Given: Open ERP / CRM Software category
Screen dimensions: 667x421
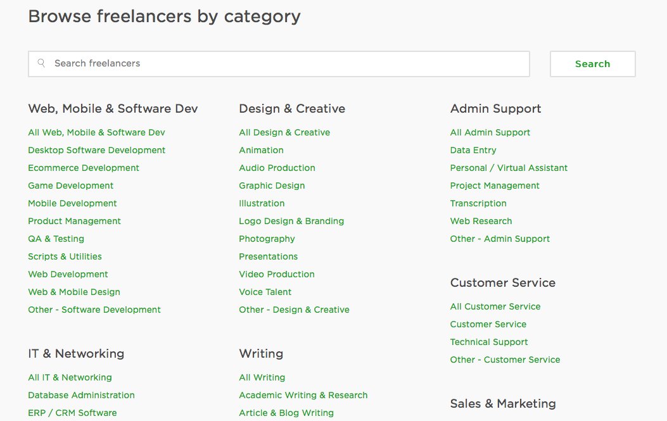Looking at the screenshot, I should 72,413.
